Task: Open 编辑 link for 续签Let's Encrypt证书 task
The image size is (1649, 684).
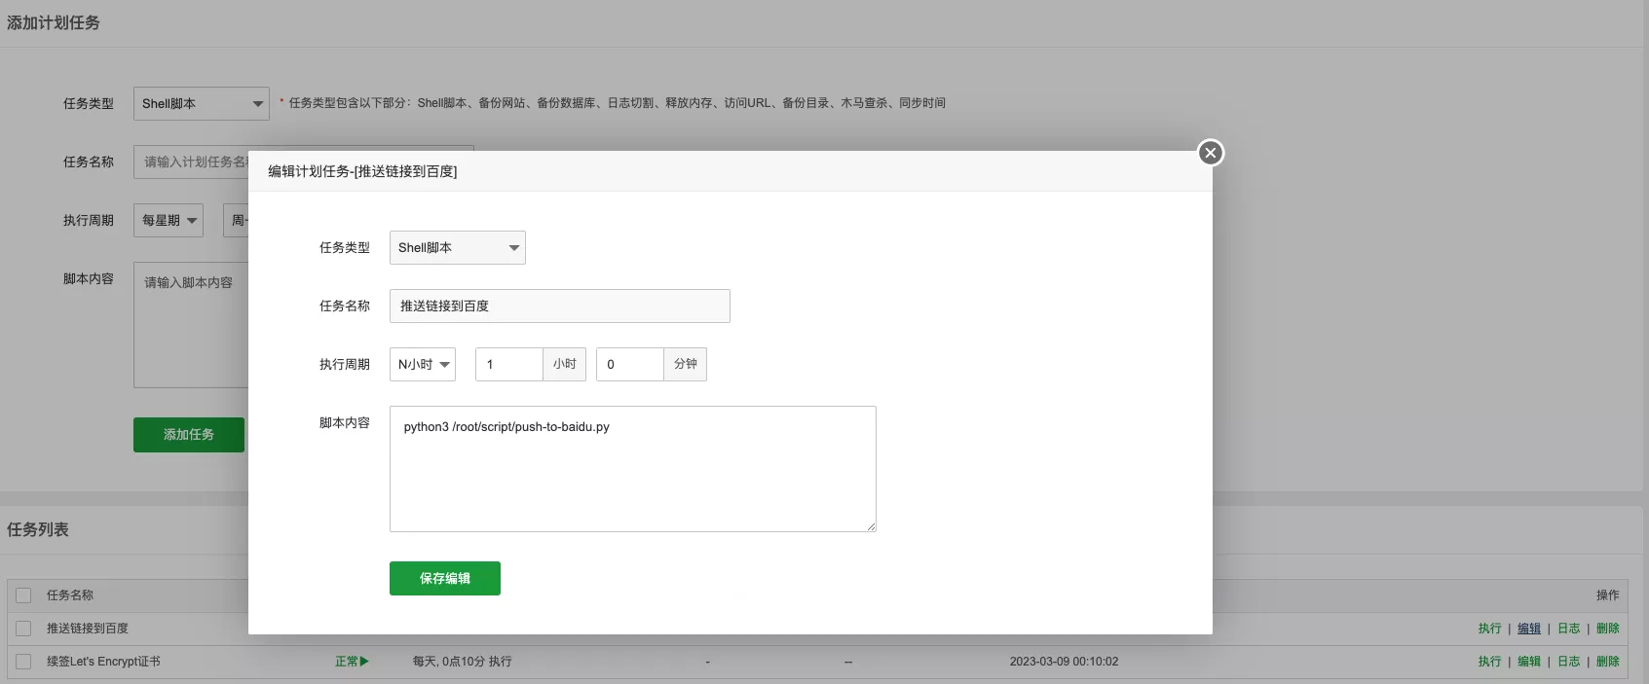Action: coord(1528,662)
